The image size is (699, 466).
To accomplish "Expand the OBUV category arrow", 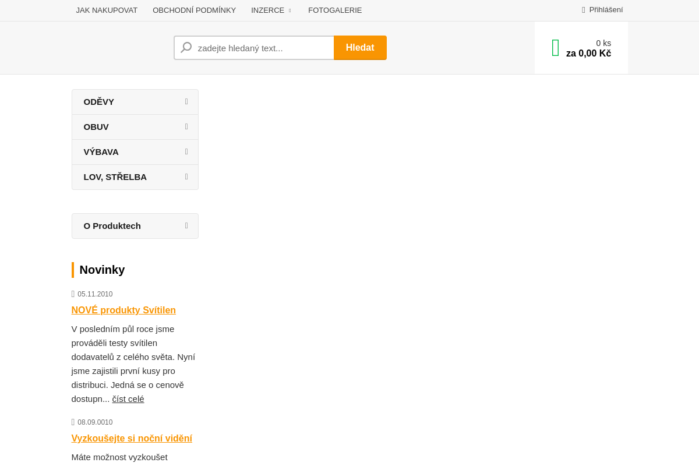I will 186,127.
